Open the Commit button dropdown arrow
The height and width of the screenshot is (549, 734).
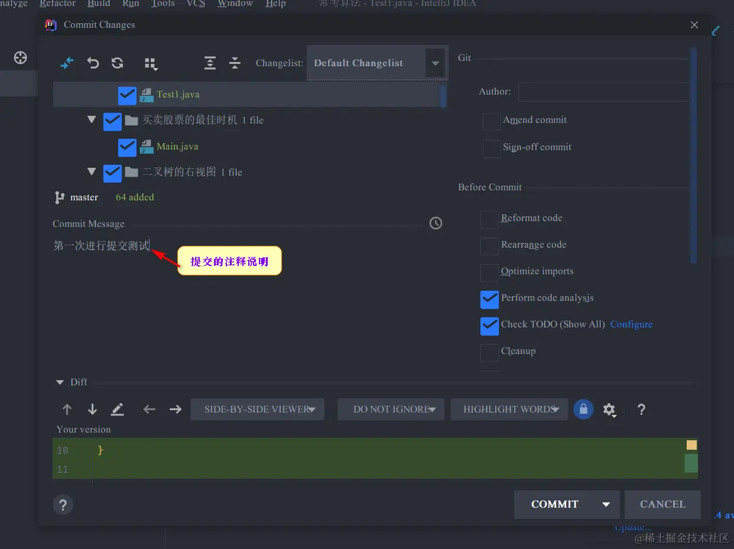tap(606, 505)
